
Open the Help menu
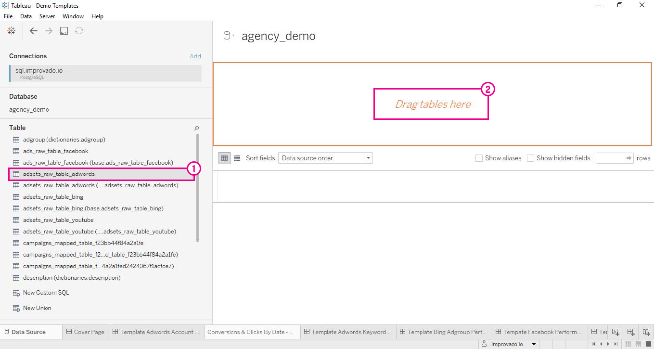pos(97,16)
